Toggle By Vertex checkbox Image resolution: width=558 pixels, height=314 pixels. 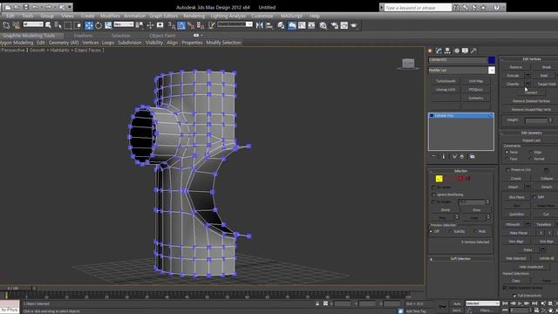[x=434, y=188]
